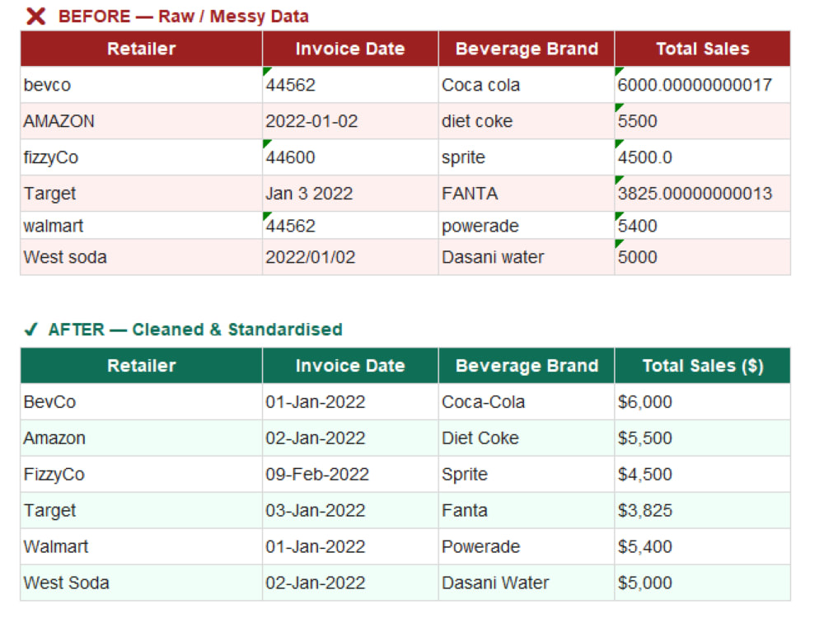The image size is (824, 618).
Task: Select the '2022/01/02' invoice date cell
Action: (x=350, y=257)
